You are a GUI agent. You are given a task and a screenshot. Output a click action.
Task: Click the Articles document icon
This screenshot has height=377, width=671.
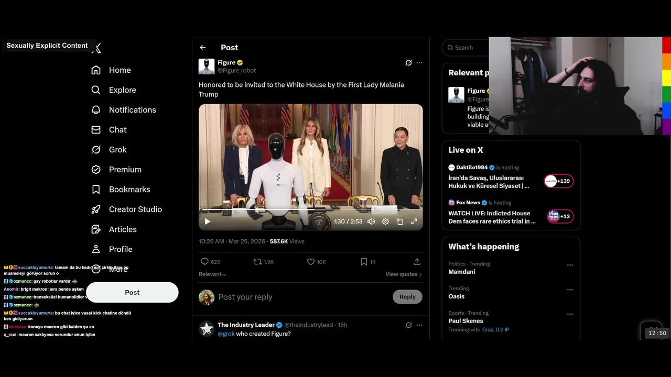click(x=96, y=229)
